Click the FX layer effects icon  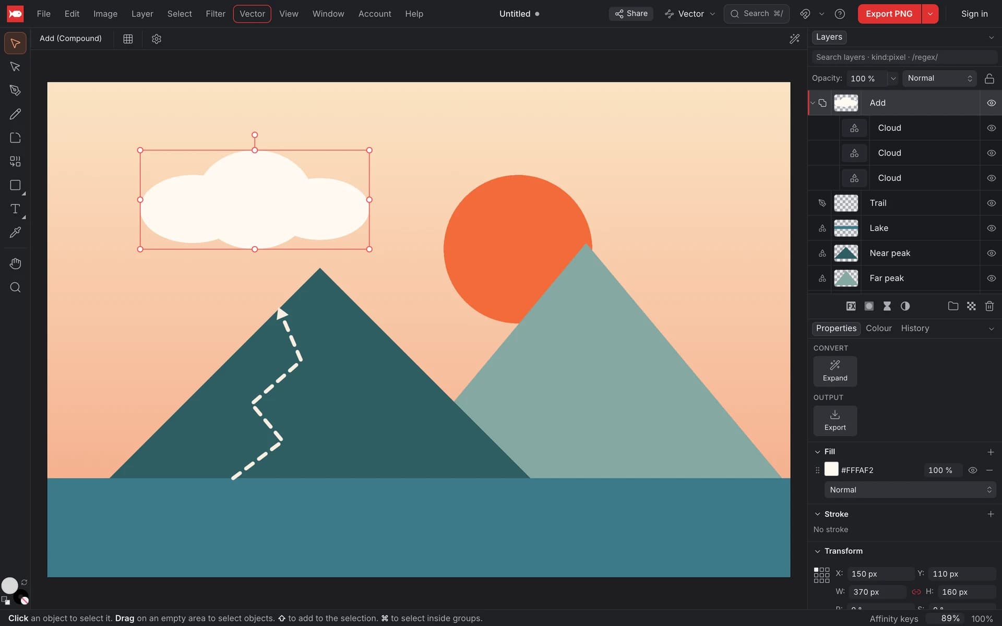pos(851,306)
